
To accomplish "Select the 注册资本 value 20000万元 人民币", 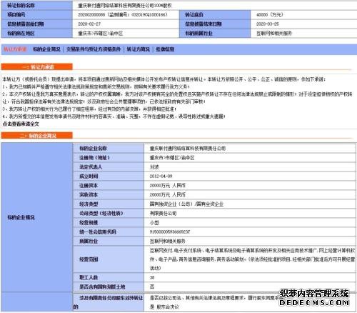I will 168,186.
